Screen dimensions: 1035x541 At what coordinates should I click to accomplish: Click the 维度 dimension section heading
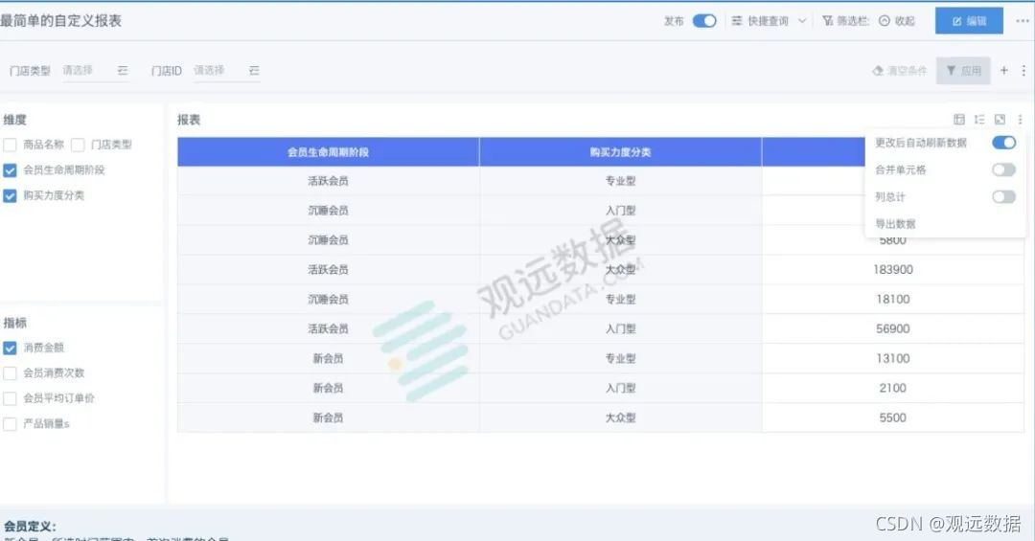(14, 120)
